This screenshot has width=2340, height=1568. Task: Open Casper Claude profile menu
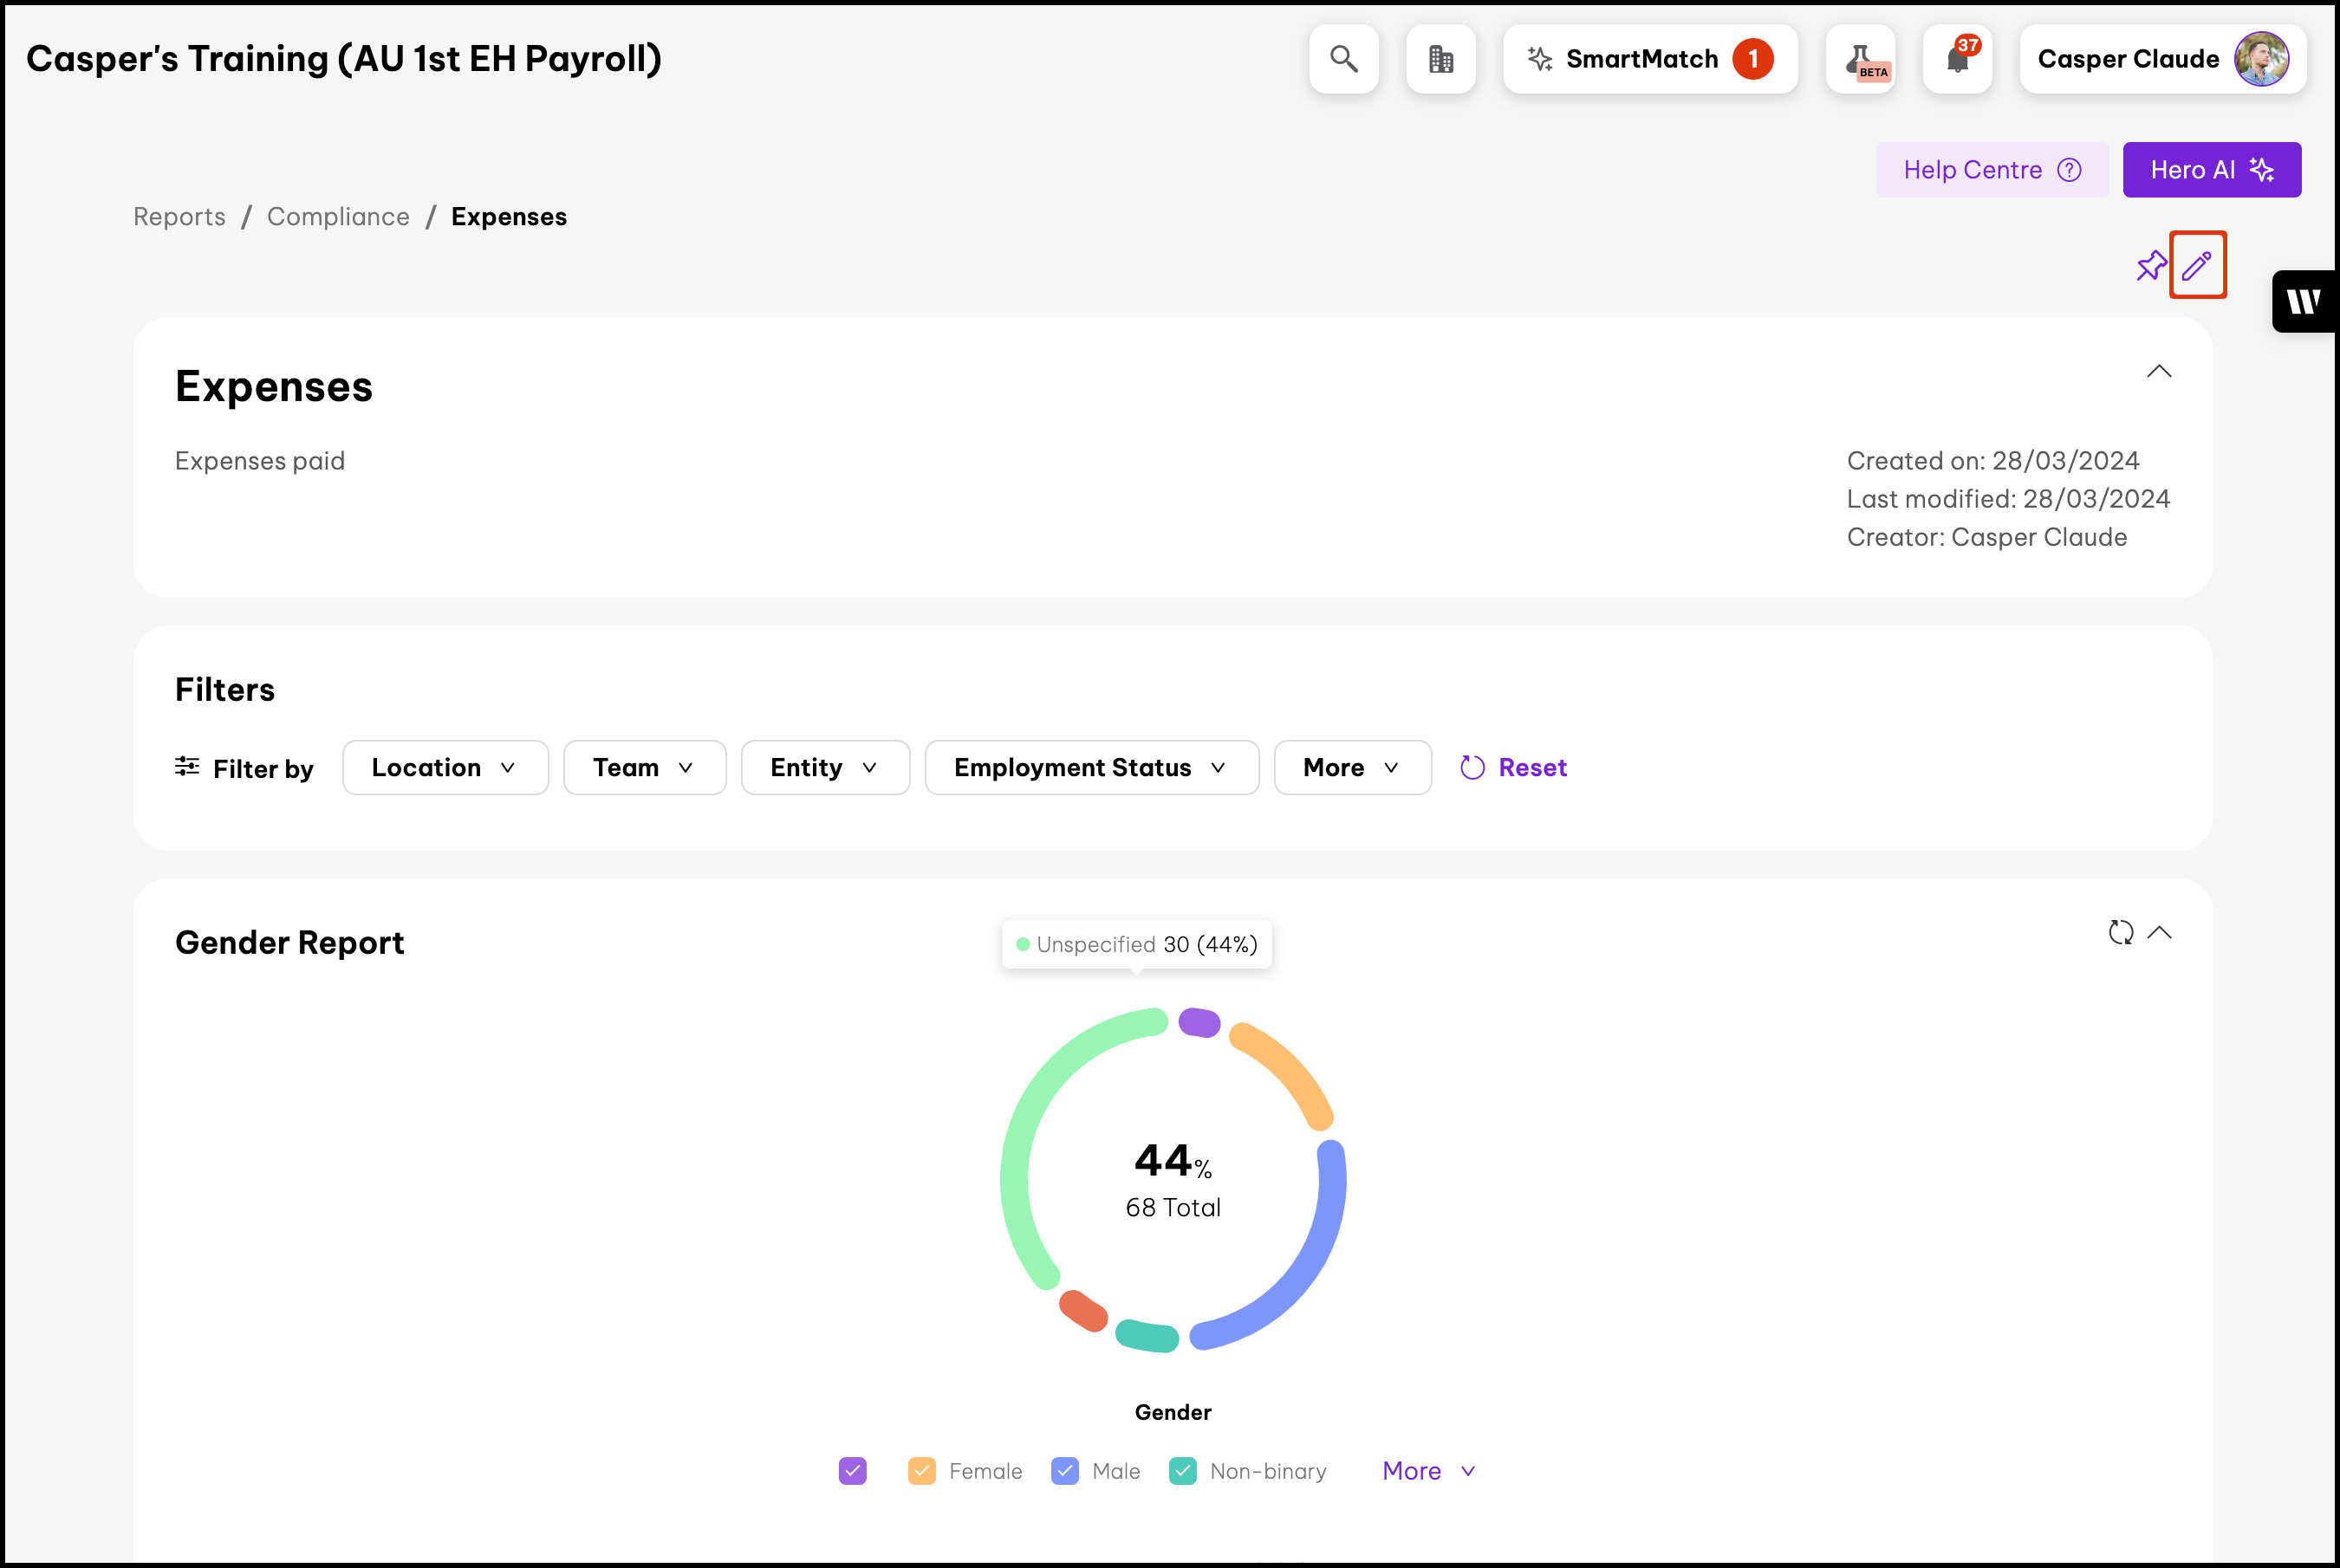[x=2162, y=59]
